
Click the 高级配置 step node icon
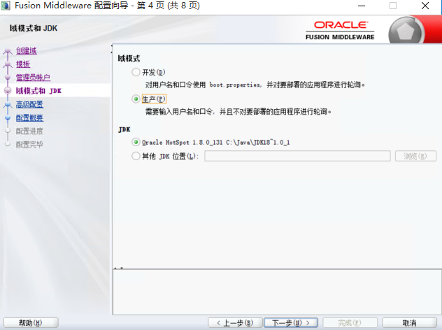[8, 105]
